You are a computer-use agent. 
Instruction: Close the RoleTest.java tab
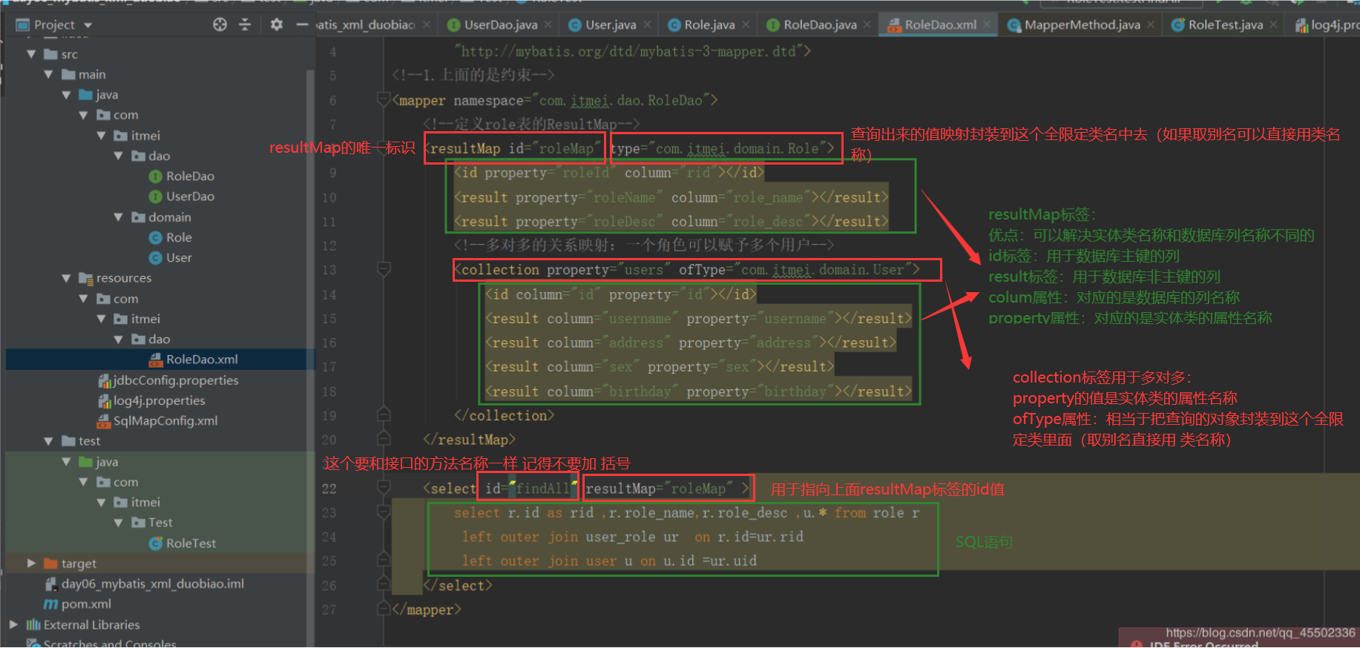coord(1273,24)
